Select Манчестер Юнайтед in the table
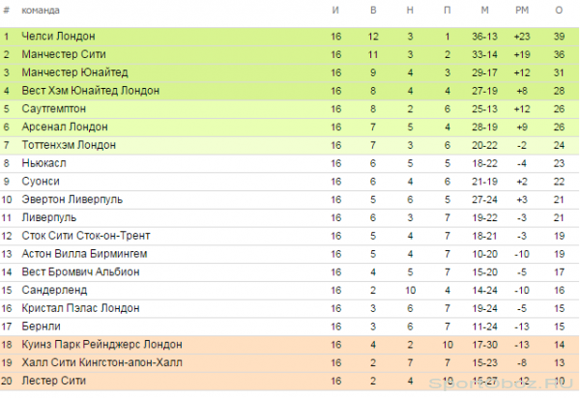Viewport: 580px width, 398px height. coord(74,72)
